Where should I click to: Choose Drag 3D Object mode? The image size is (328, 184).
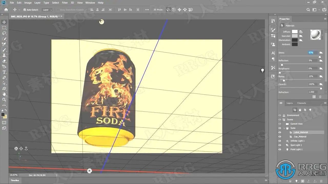[x=179, y=10]
